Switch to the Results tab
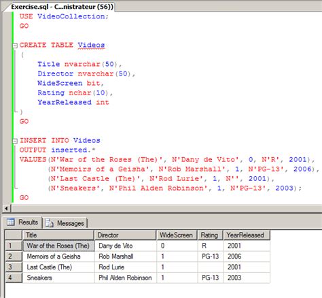This screenshot has width=322, height=298. (22, 222)
